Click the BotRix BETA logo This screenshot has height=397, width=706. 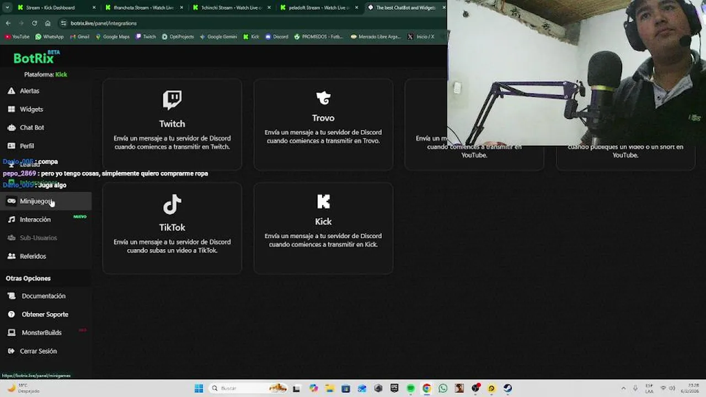pyautogui.click(x=36, y=57)
